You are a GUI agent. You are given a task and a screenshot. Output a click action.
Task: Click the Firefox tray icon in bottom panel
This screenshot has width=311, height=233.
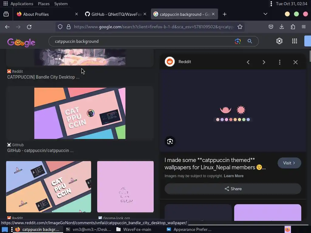click(x=288, y=229)
